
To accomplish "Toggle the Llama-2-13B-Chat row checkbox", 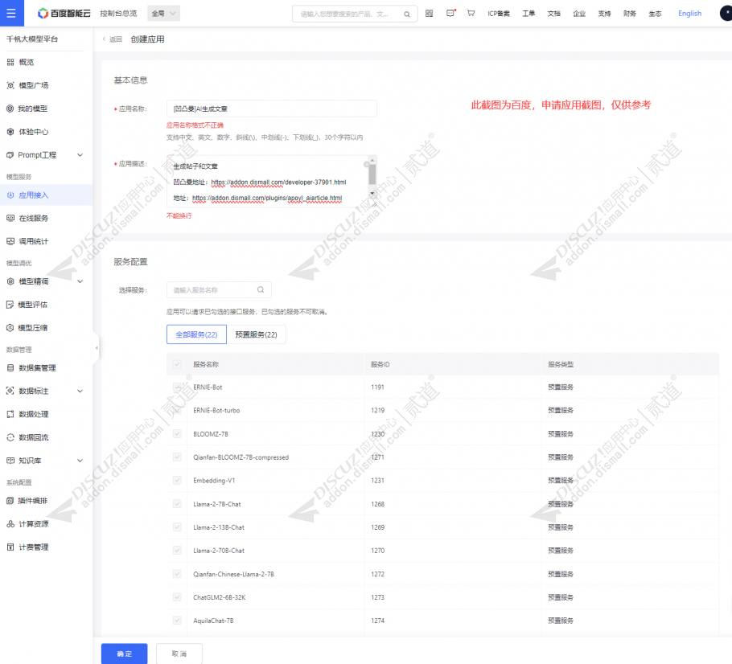I will pos(177,527).
